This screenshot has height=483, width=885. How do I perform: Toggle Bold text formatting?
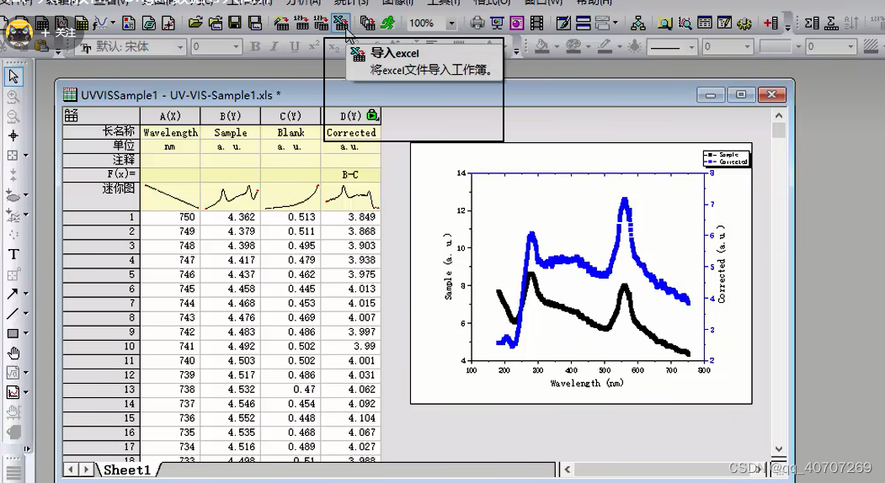(x=255, y=47)
